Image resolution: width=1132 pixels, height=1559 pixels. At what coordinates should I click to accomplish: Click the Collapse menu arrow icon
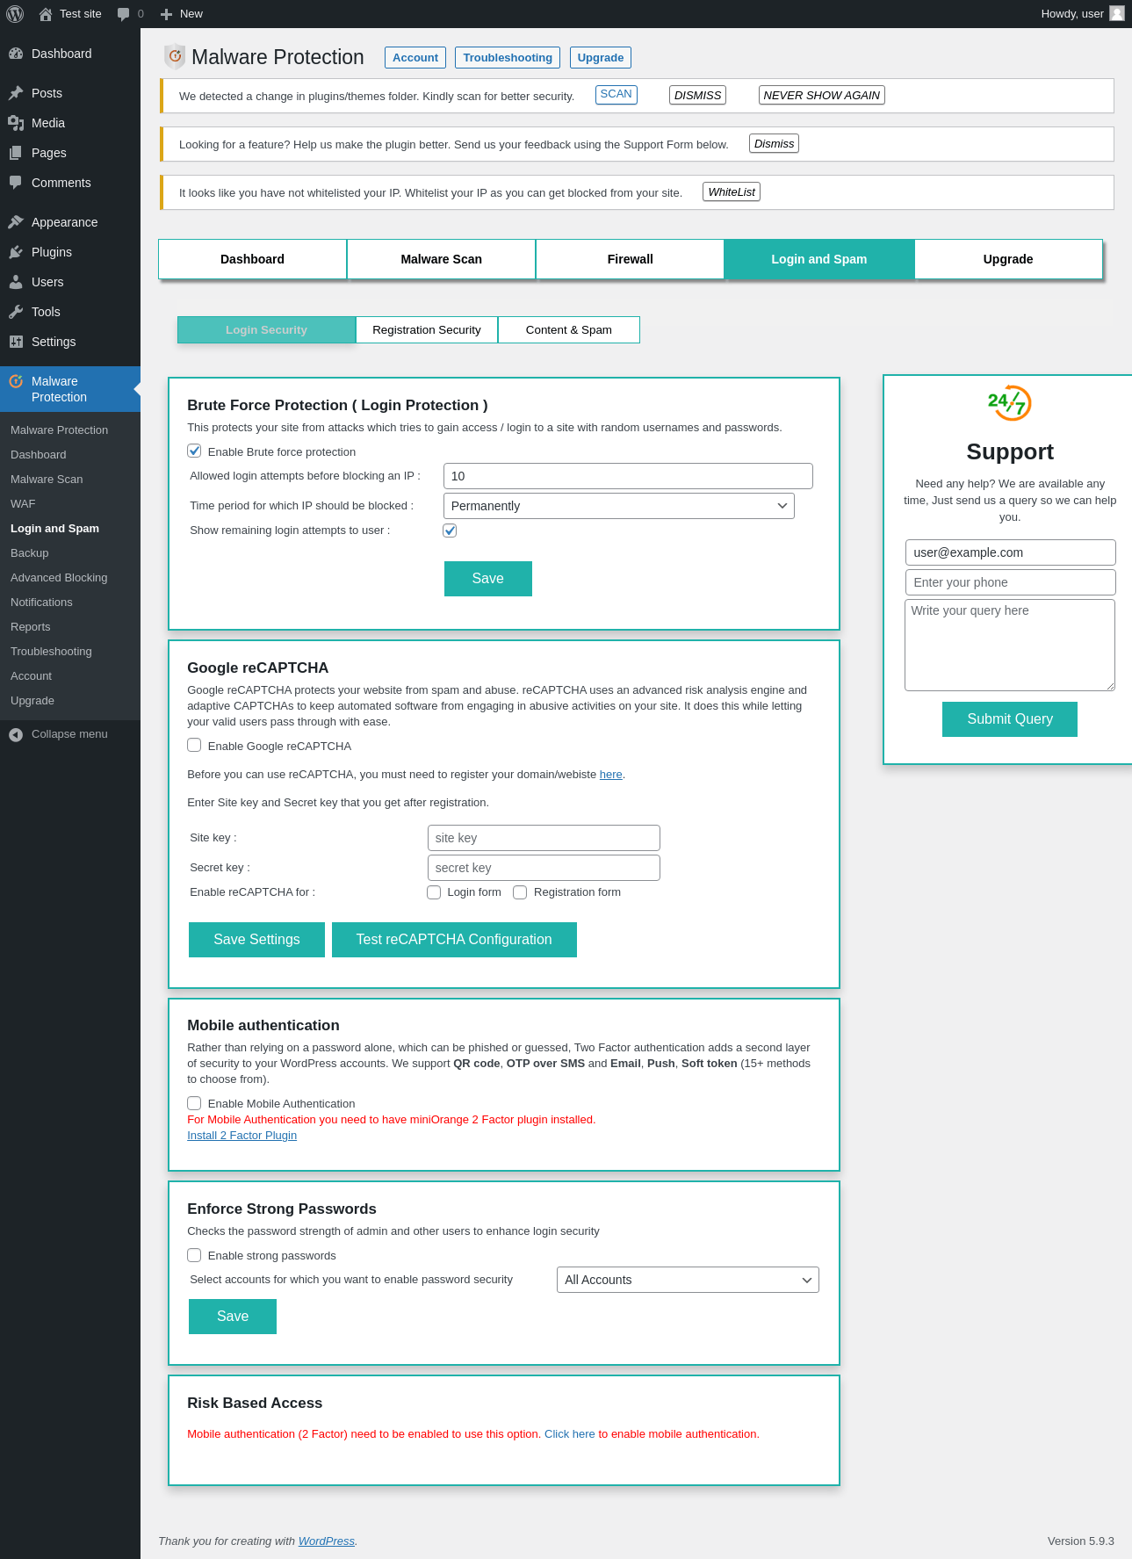16,734
